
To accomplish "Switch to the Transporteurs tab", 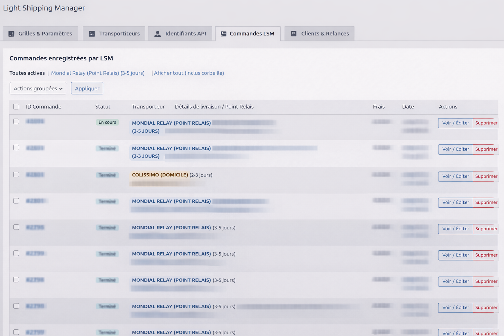I will point(119,34).
